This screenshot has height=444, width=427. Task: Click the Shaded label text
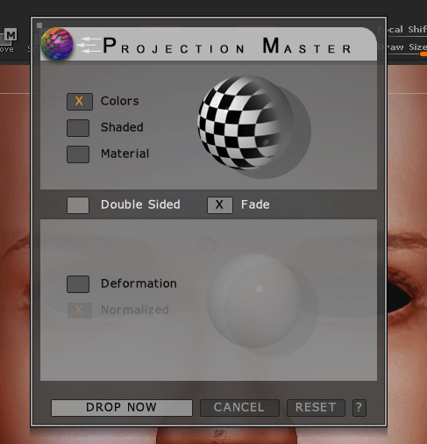(122, 127)
